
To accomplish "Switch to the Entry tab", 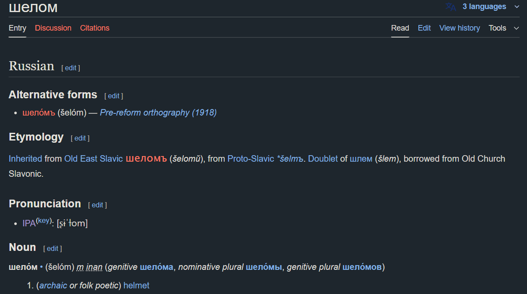I will tap(17, 28).
